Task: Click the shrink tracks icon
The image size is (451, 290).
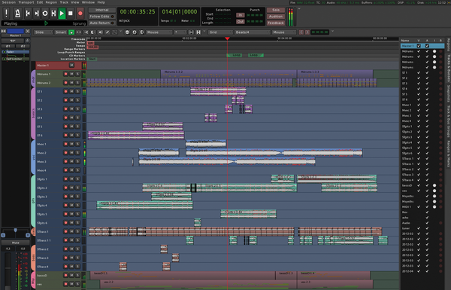Action: tap(191, 32)
